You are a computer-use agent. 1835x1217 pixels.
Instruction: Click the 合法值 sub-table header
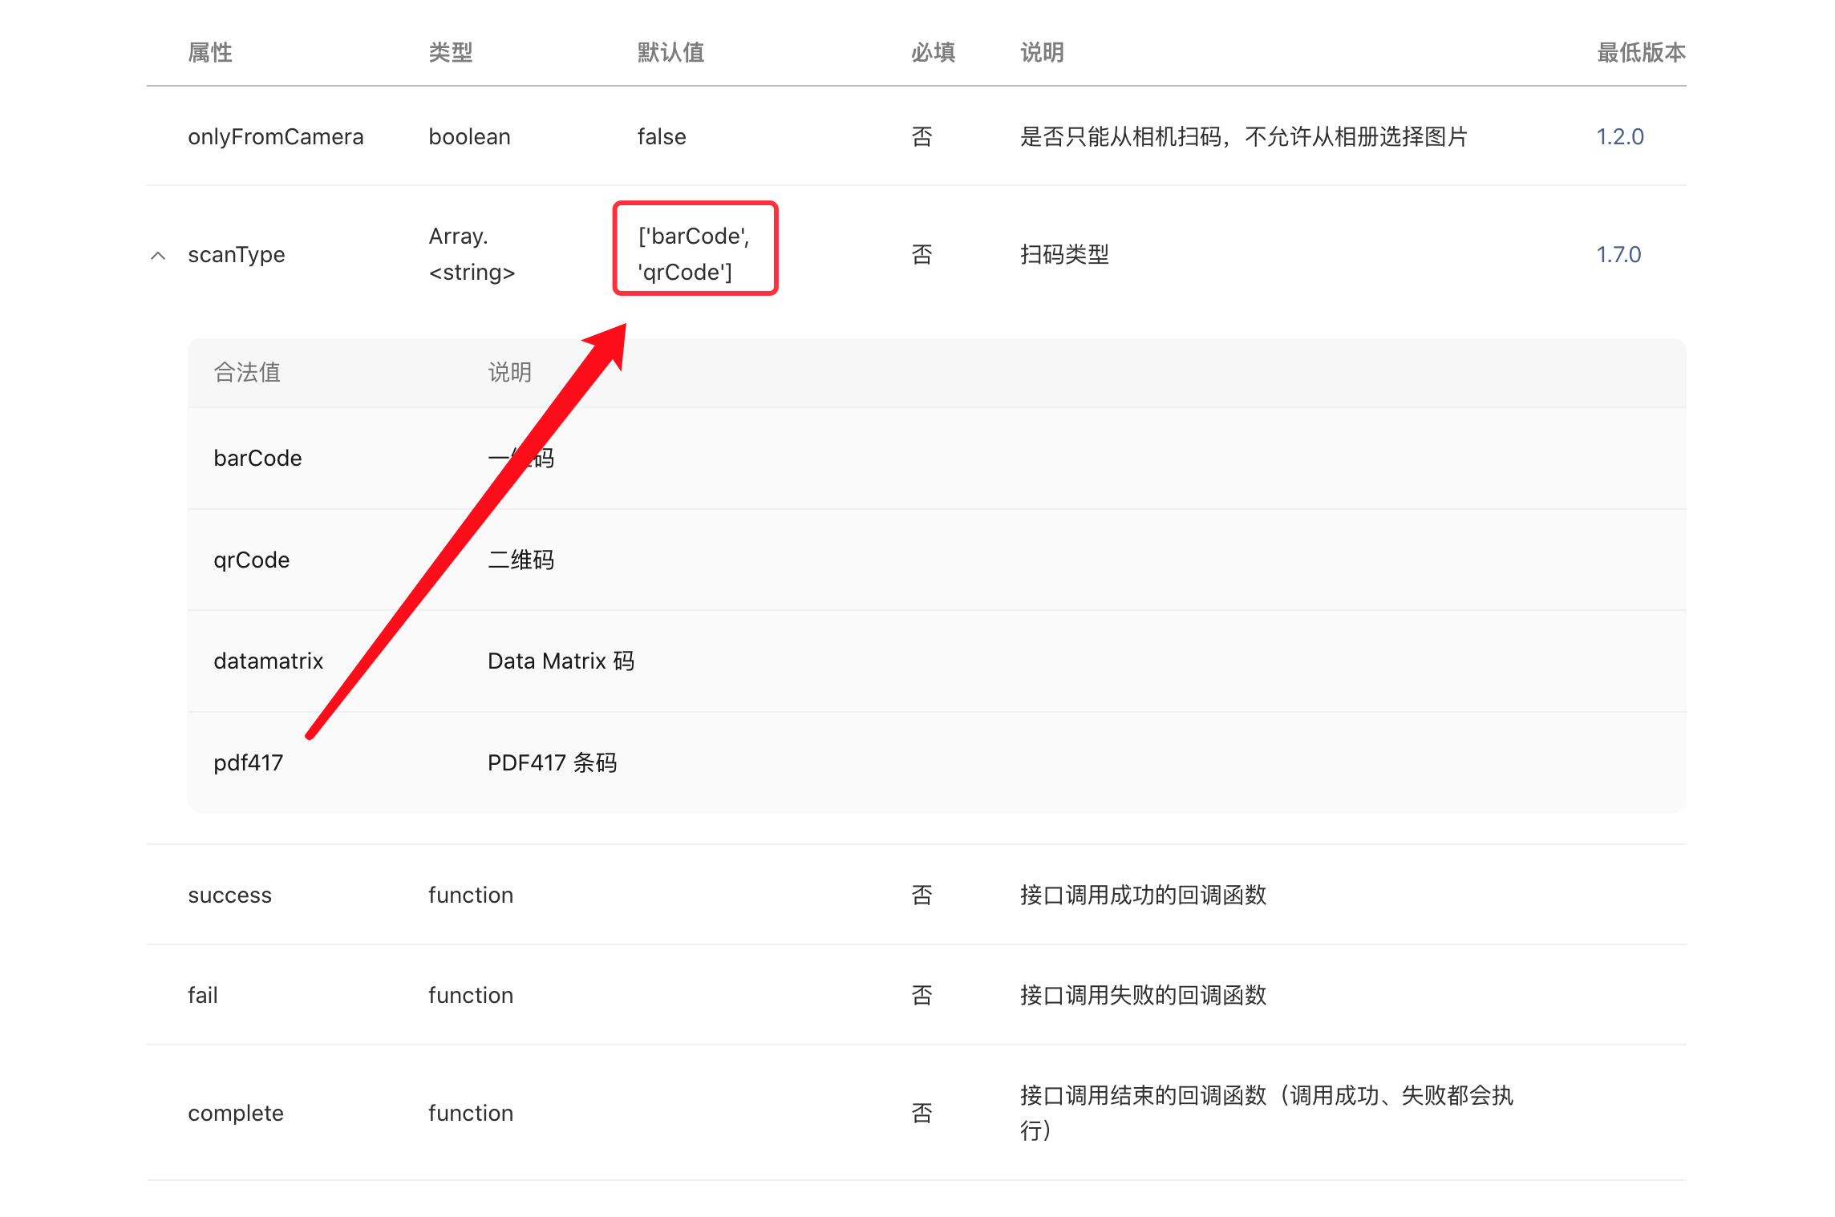tap(247, 373)
